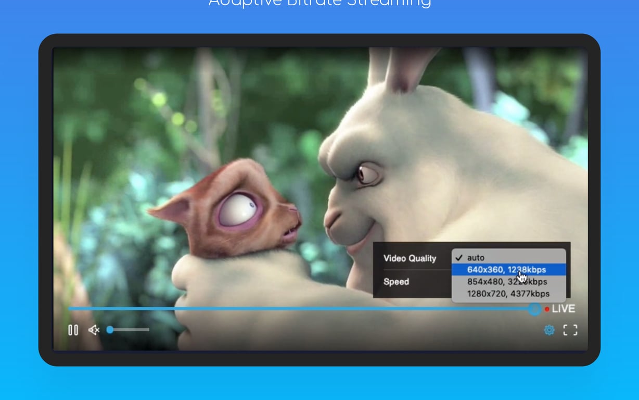
Task: Click the fullscreen corners icon
Action: pos(570,330)
